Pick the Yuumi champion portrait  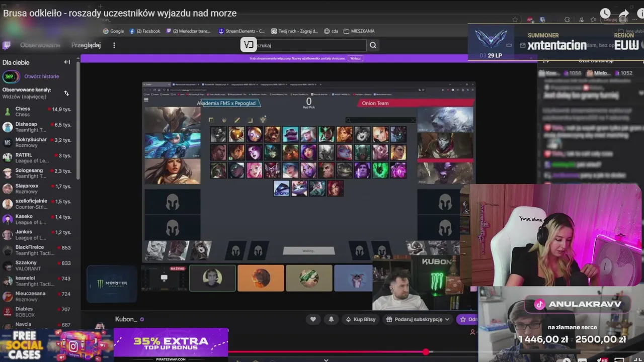click(299, 189)
